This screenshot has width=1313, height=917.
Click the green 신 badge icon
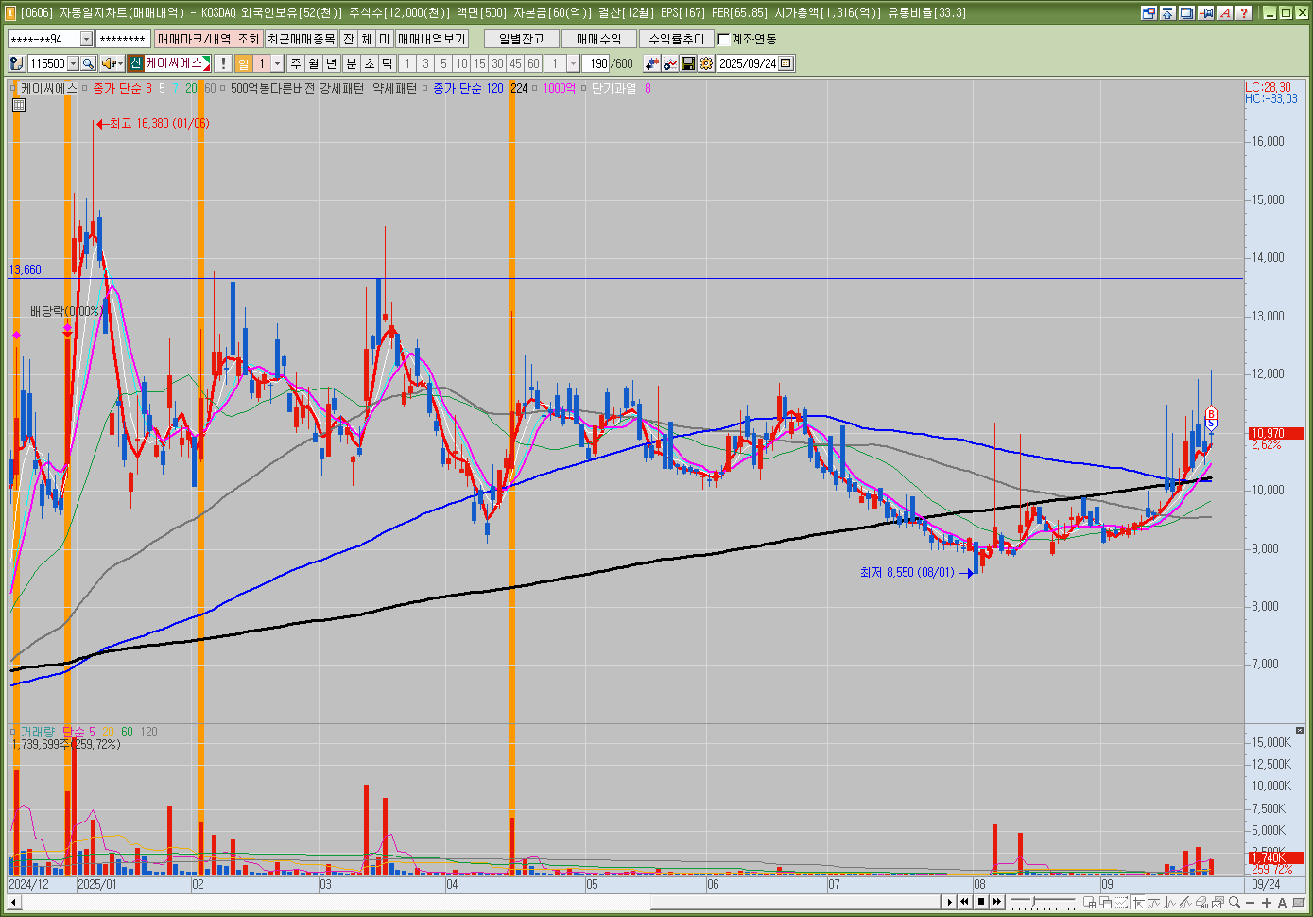point(135,63)
